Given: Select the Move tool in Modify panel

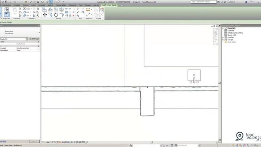Looking at the screenshot, I should 45,15.
